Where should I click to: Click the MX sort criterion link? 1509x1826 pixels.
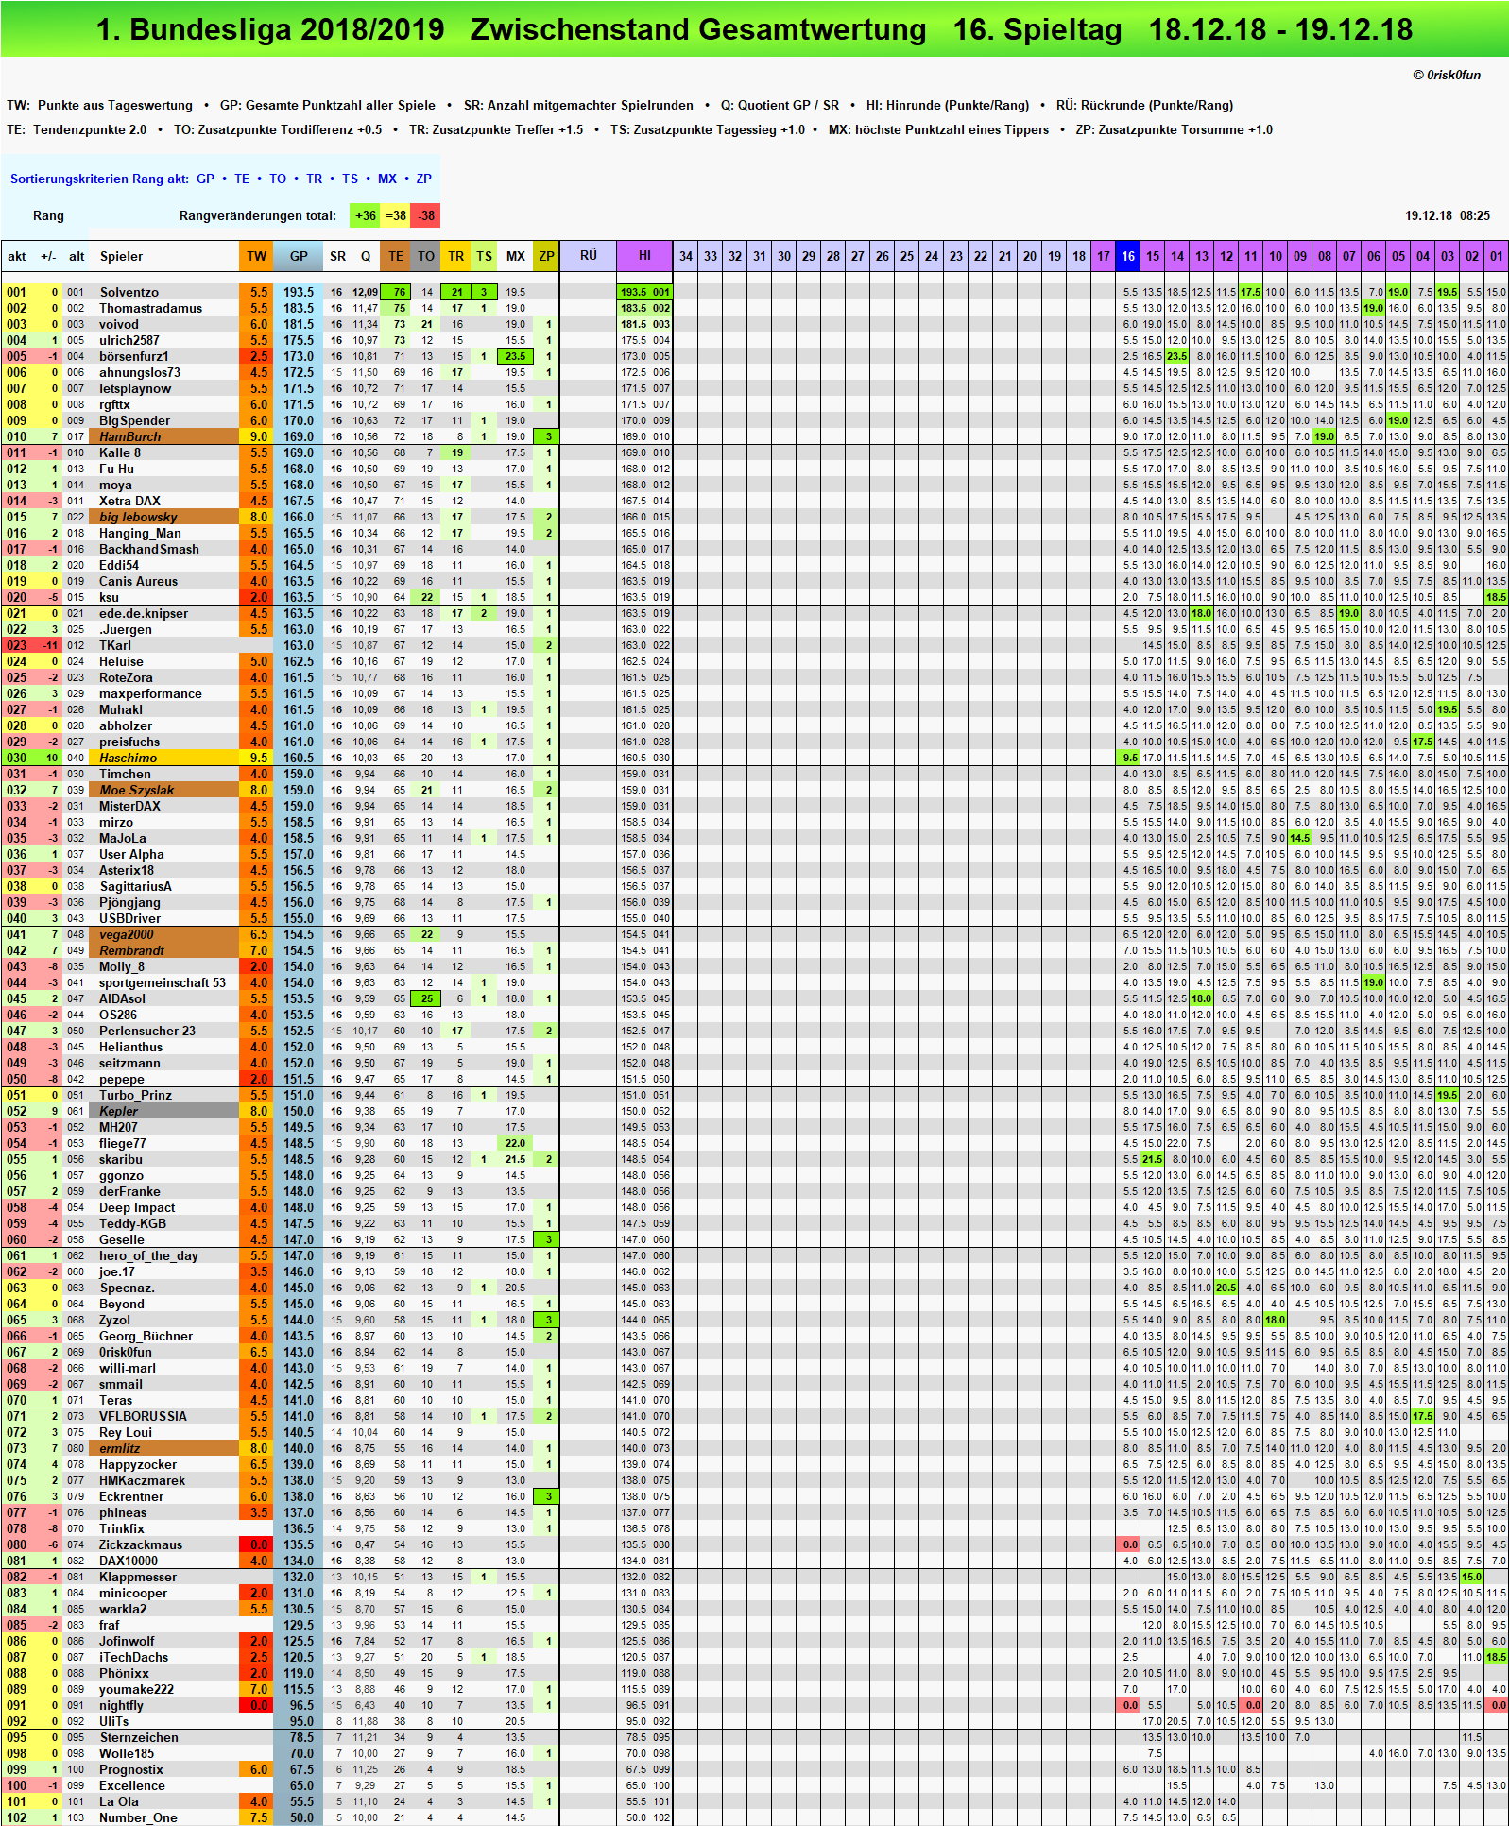pos(387,179)
